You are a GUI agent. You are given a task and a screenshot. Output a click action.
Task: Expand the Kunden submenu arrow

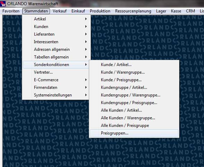[86, 27]
